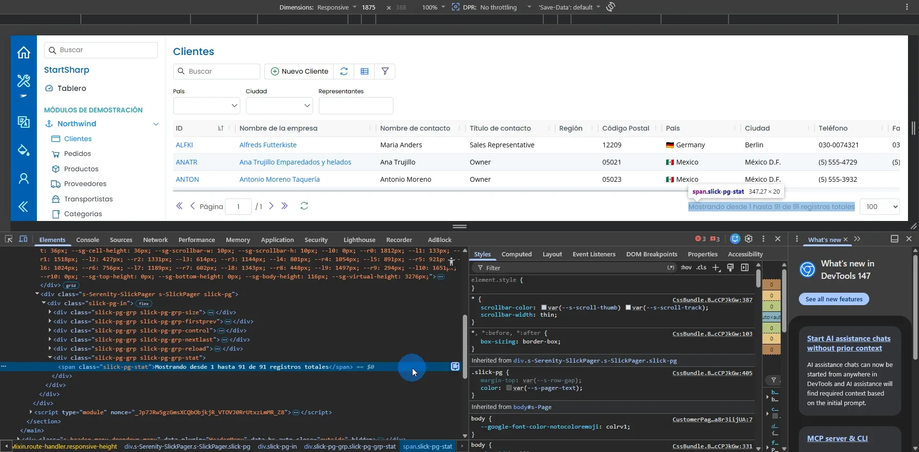Go to the next page in pager

pos(271,206)
